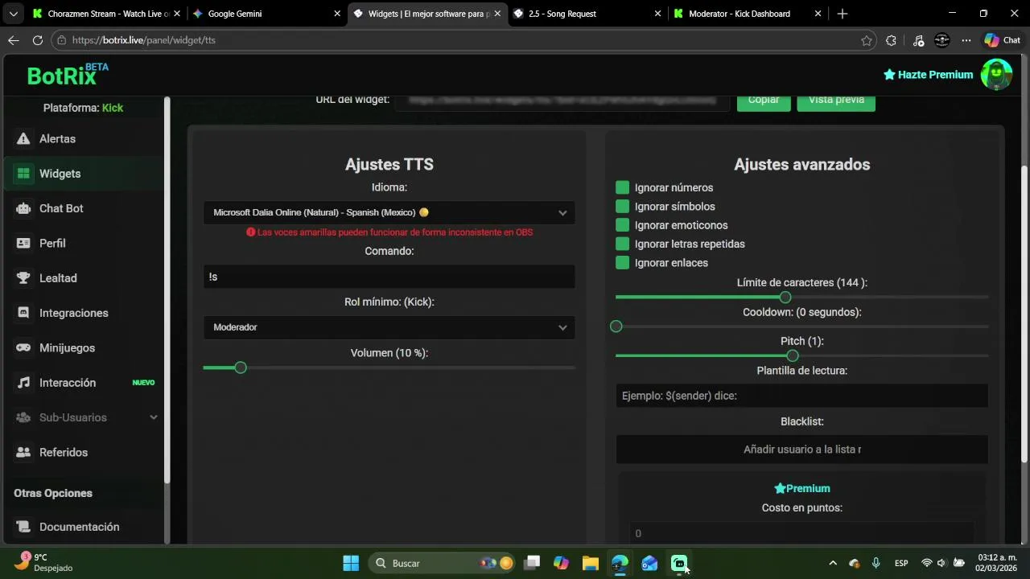Click the Costo en puntos field
Screen dimensions: 1030x579
click(x=802, y=533)
